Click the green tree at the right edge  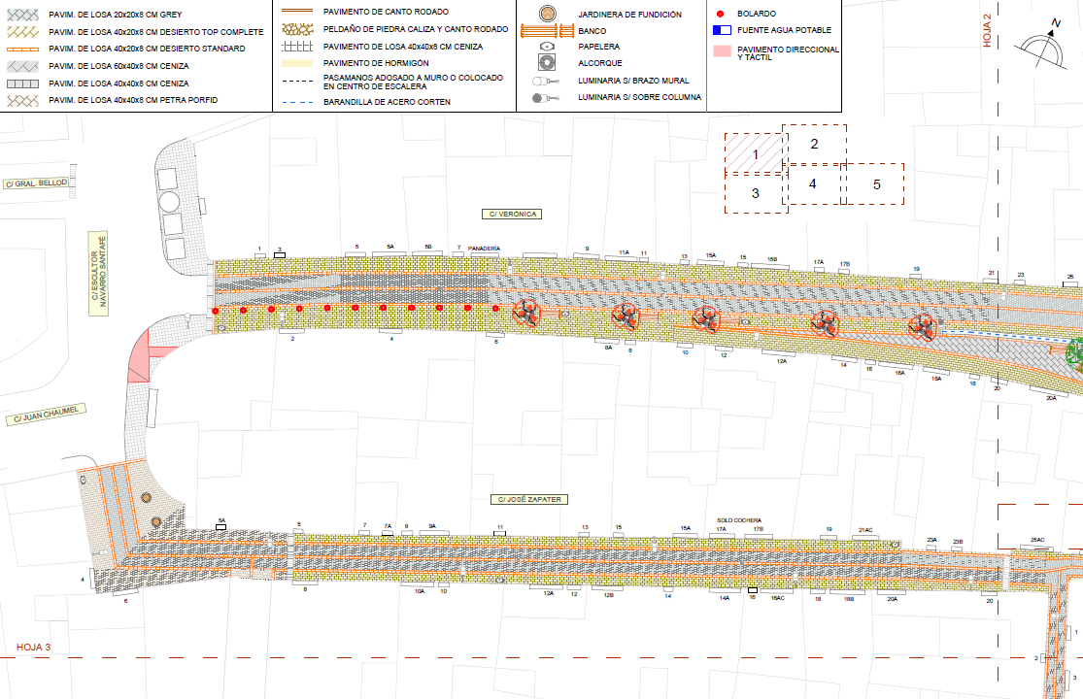click(1075, 351)
